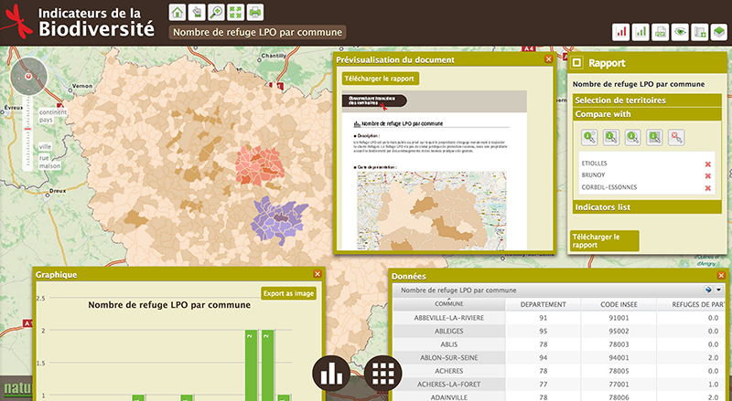Sort by the COMMUNE column header
The width and height of the screenshot is (732, 401).
point(449,304)
